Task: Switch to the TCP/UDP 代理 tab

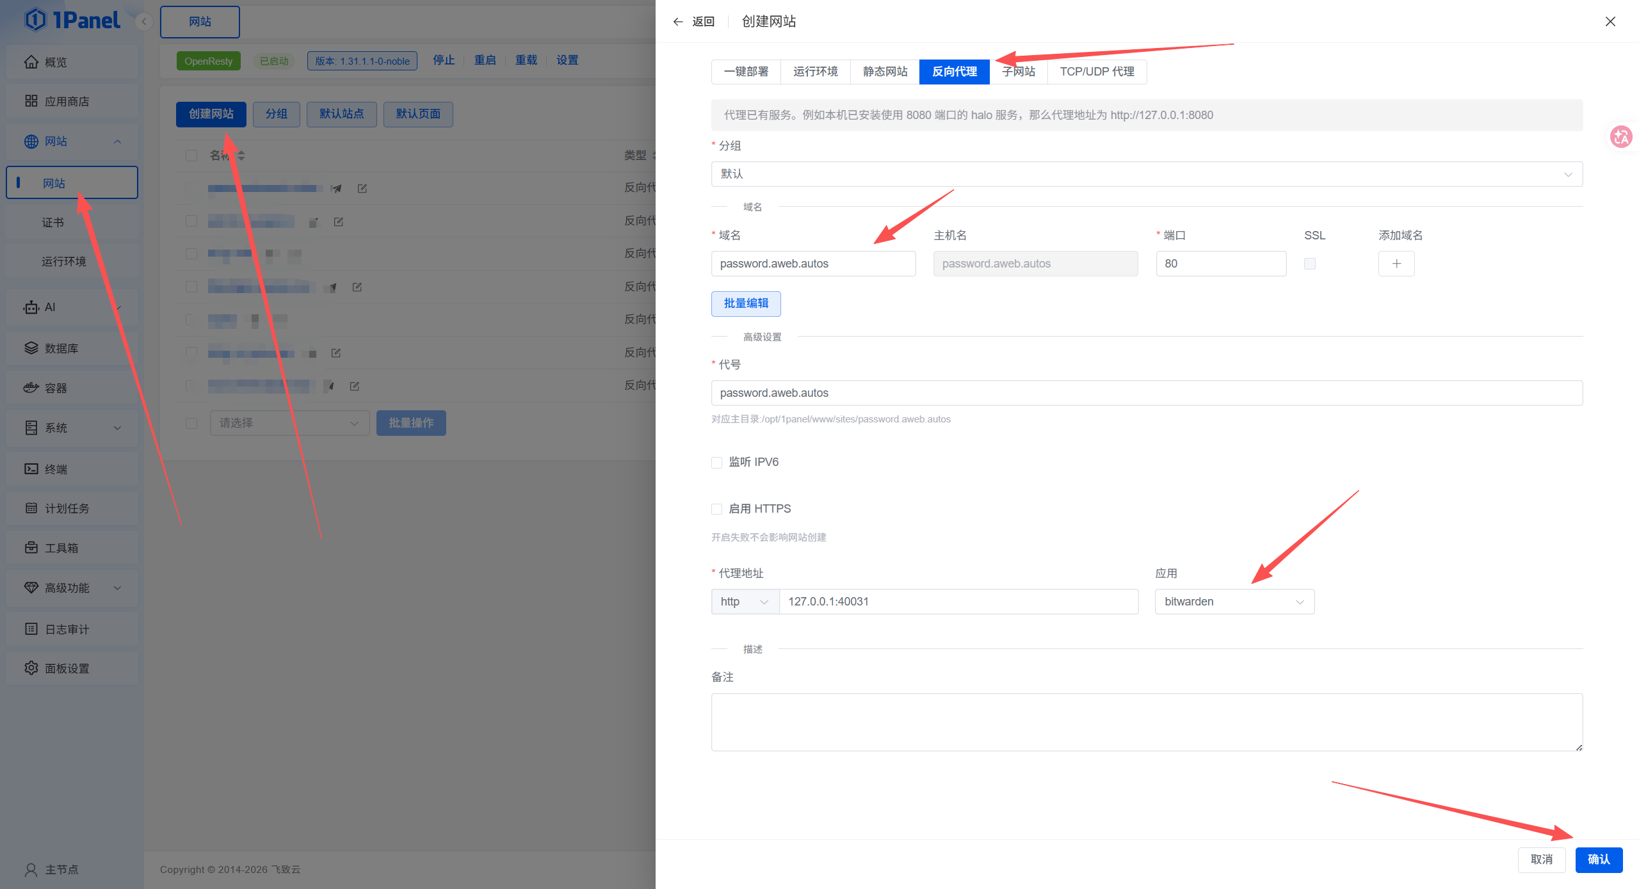Action: click(1097, 72)
